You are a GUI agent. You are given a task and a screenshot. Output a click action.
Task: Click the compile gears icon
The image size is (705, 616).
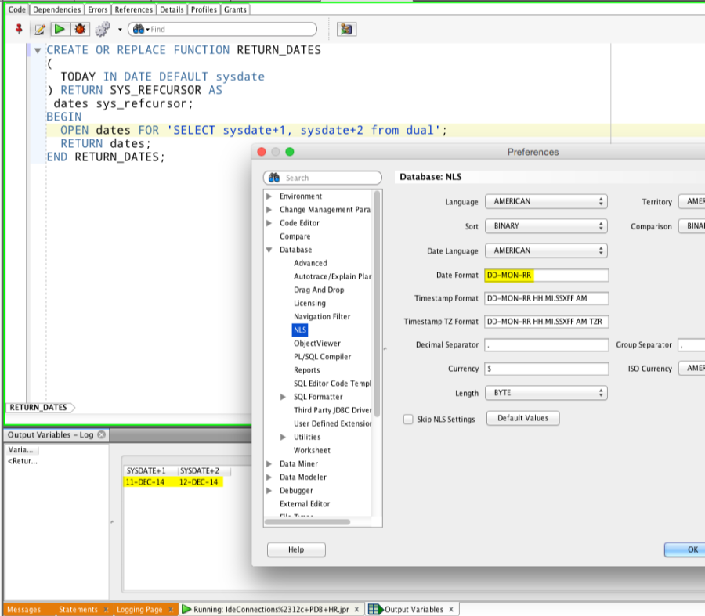coord(102,30)
